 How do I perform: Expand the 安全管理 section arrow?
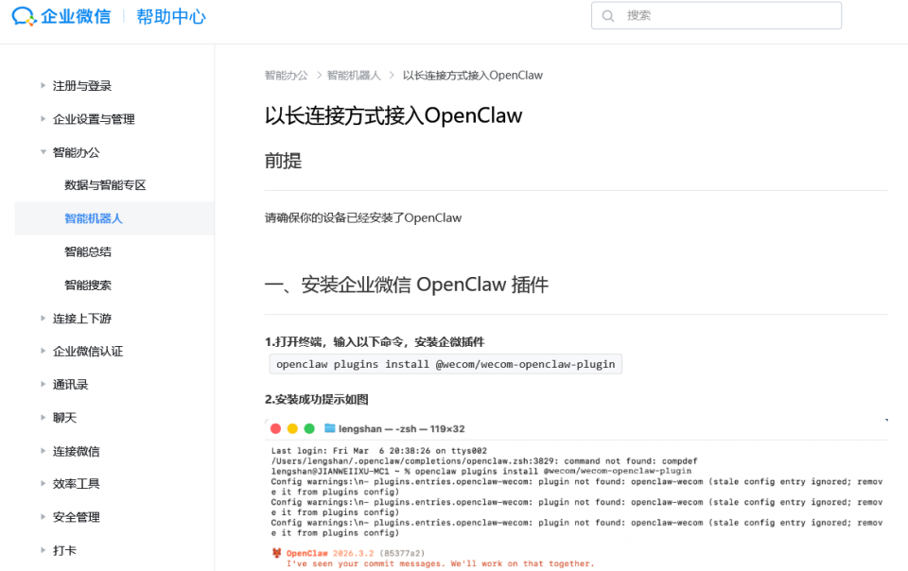43,516
